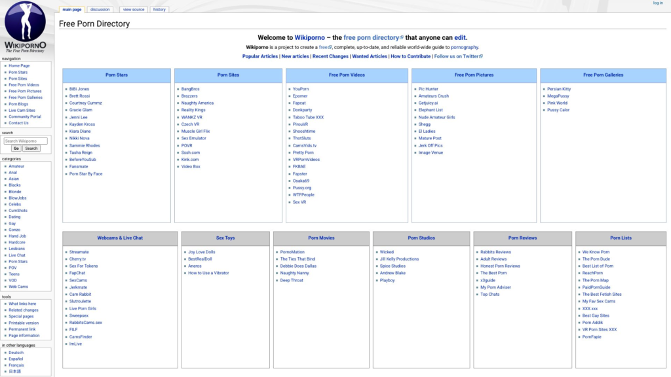Open the Live Chat category

point(17,255)
